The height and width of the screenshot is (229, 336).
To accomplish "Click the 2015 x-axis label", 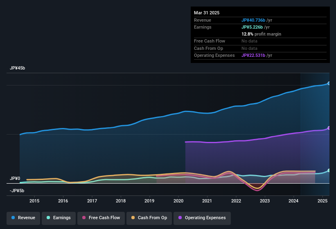I will (x=34, y=201).
